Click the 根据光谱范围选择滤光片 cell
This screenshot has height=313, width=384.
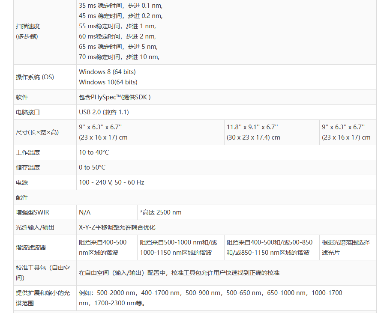345,247
